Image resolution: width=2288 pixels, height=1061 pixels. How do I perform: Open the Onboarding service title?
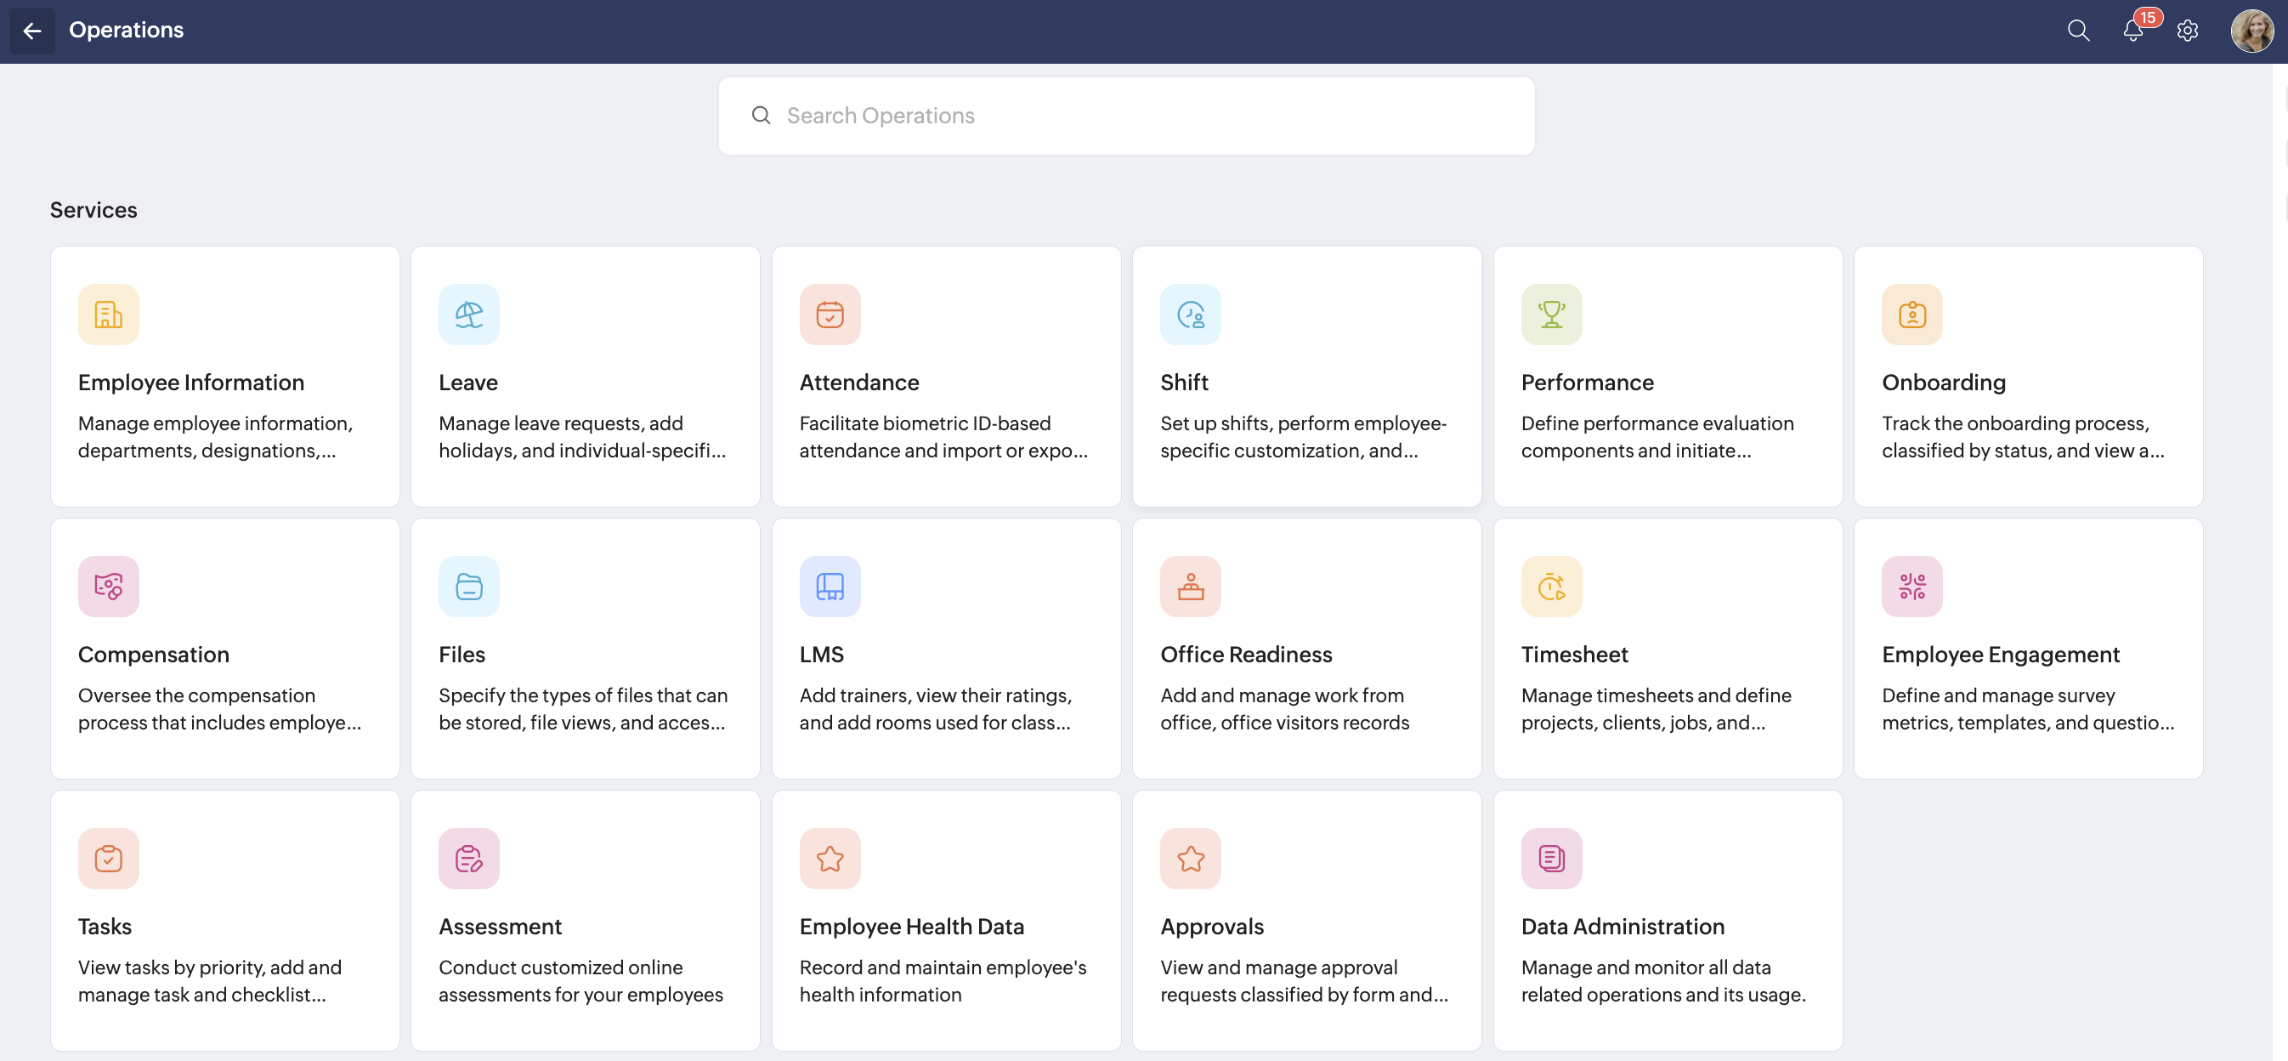pyautogui.click(x=1944, y=382)
